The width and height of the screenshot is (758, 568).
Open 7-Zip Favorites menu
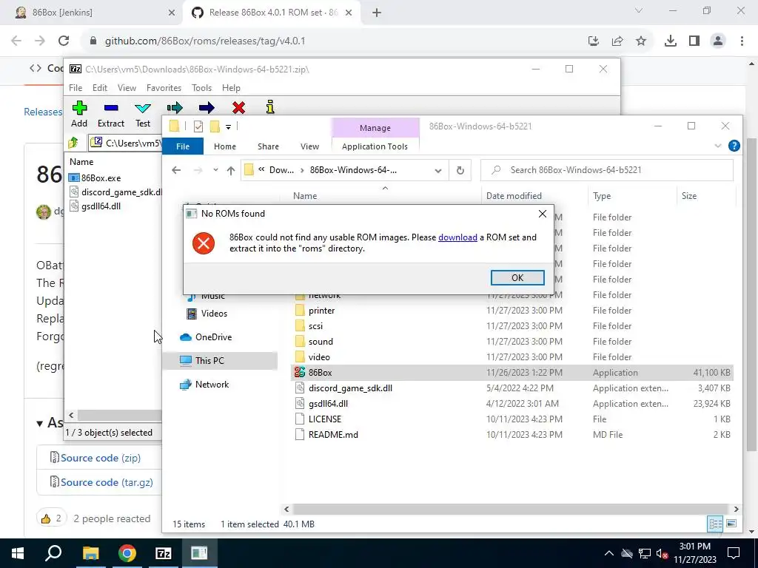click(164, 88)
